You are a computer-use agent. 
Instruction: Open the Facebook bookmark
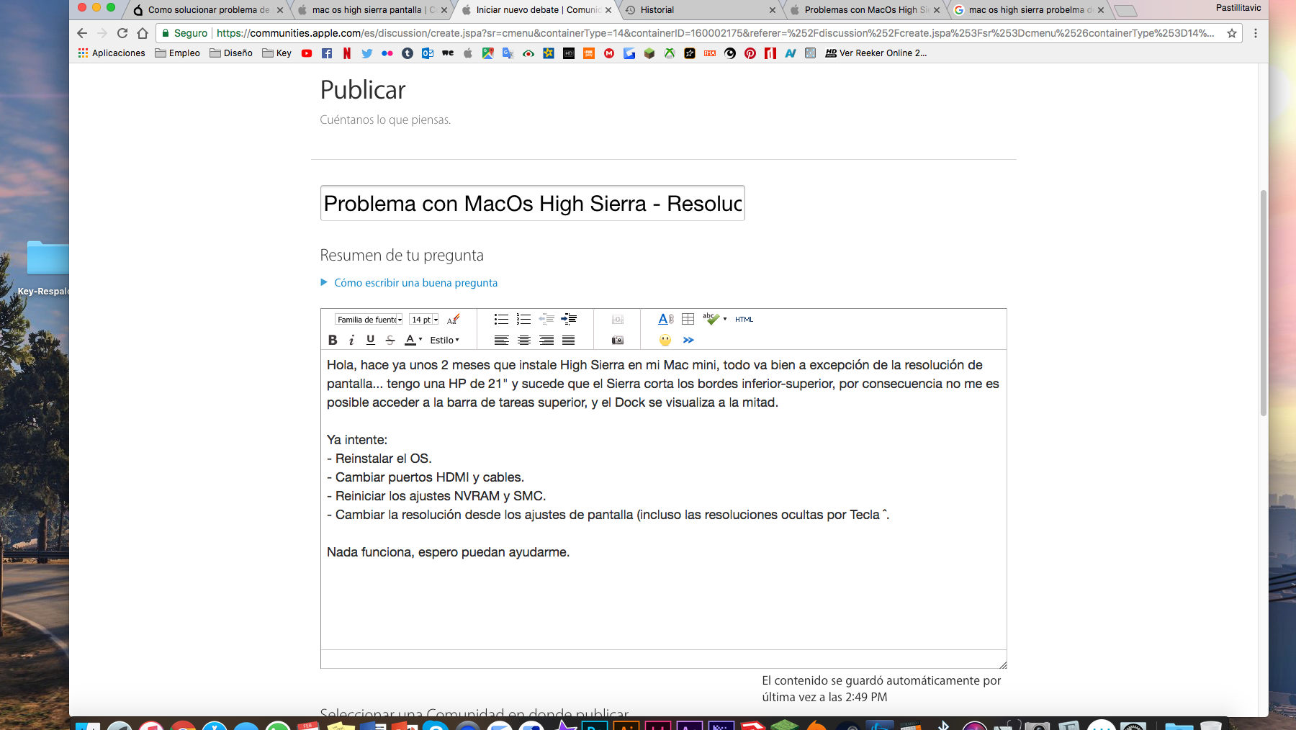point(327,53)
